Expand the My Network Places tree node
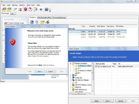The width and height of the screenshot is (139, 104). [x=70, y=80]
